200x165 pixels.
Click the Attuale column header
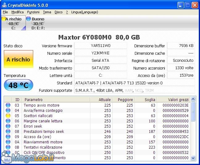[x=101, y=99]
